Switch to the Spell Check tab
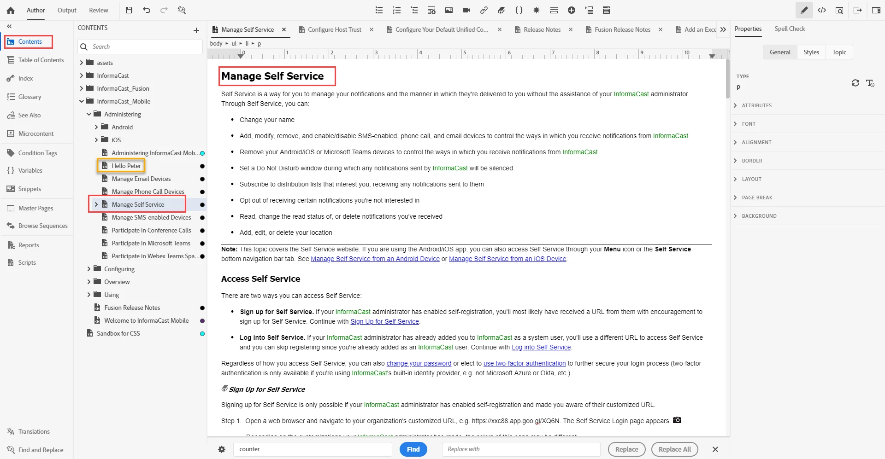 [x=790, y=29]
